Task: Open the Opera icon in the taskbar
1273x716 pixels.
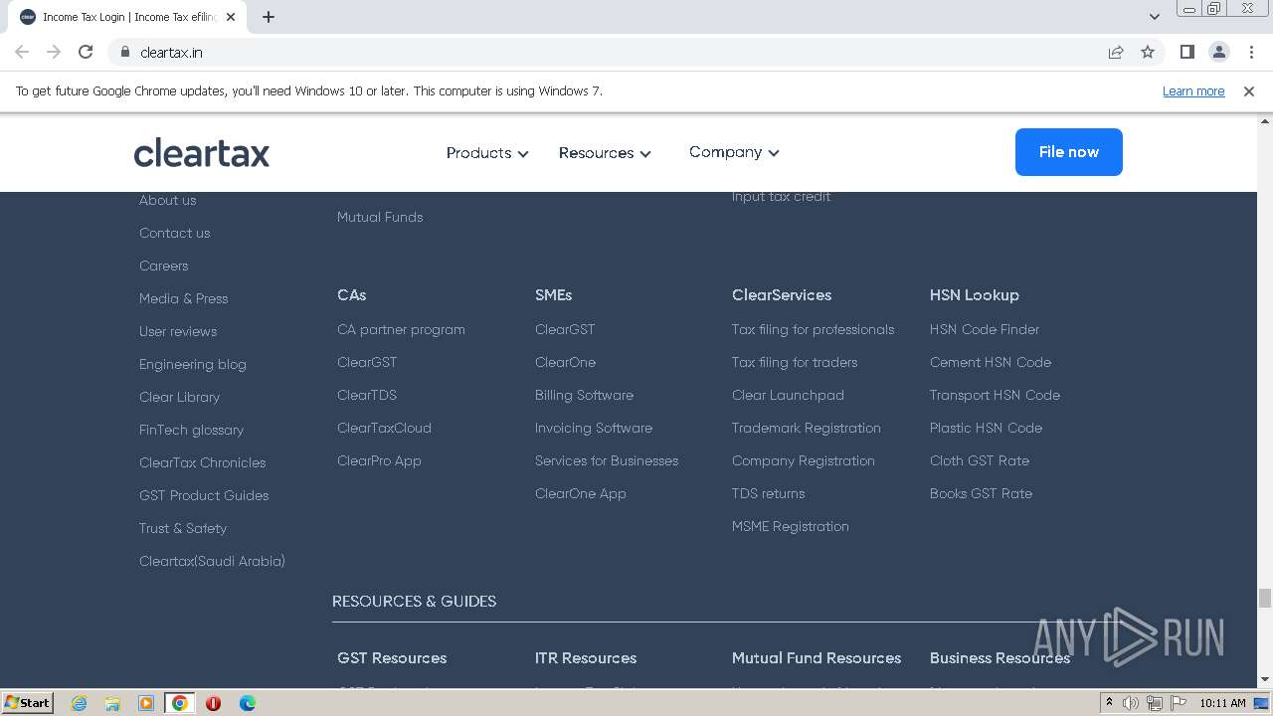Action: click(213, 703)
